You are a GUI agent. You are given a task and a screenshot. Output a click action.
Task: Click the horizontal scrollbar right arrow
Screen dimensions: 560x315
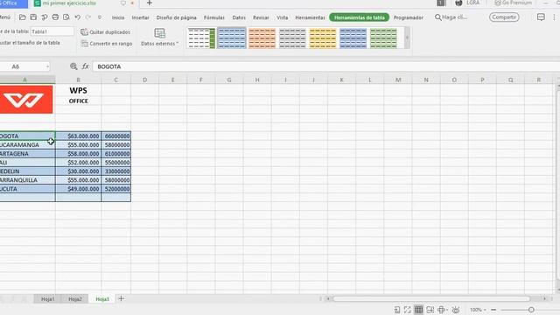tap(544, 298)
